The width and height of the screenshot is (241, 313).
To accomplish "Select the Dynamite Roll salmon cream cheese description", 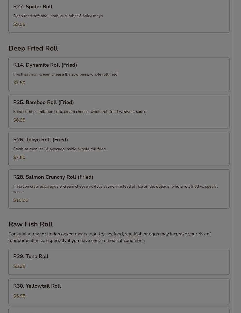I will [x=65, y=74].
